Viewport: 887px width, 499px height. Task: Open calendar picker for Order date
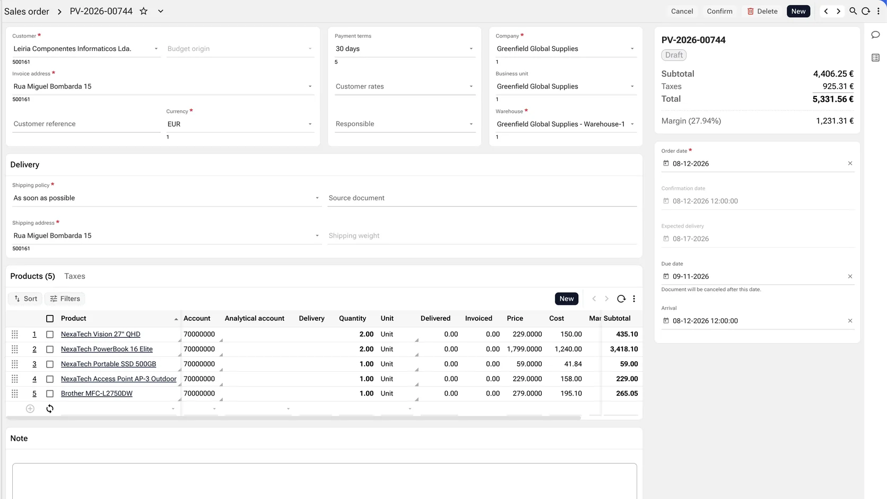[666, 163]
